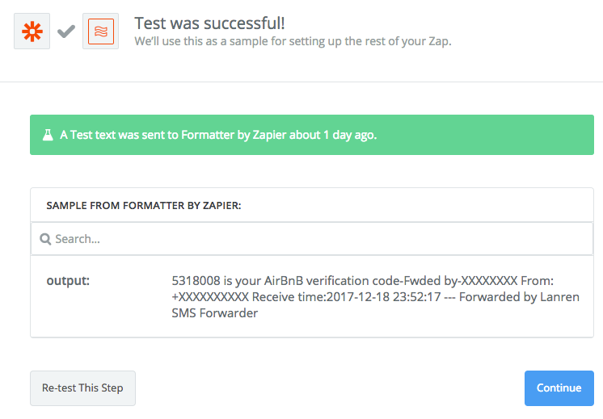Click the sample setup subtitle text
The width and height of the screenshot is (603, 419).
[x=293, y=41]
